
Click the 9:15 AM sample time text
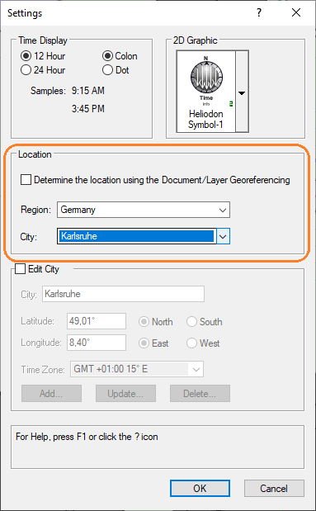[x=88, y=91]
